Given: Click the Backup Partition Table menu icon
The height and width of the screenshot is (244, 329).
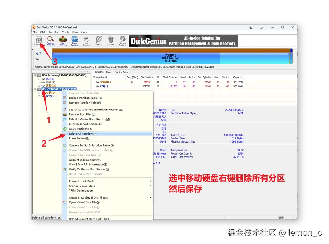Looking at the screenshot, I should coord(65,98).
